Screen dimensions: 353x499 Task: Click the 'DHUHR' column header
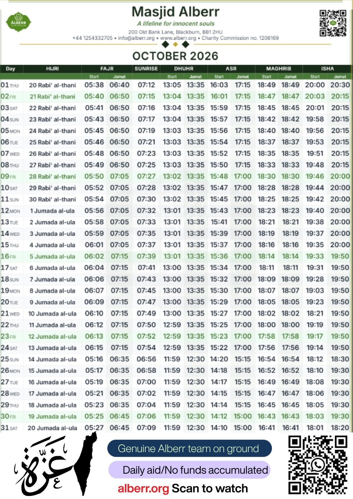pyautogui.click(x=184, y=69)
